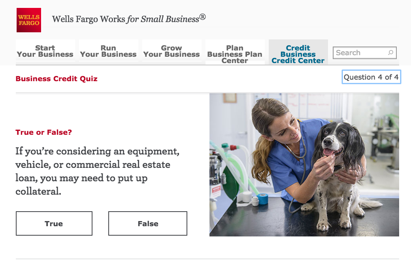The width and height of the screenshot is (411, 279).
Task: Answer False to the collateral question
Action: click(148, 223)
